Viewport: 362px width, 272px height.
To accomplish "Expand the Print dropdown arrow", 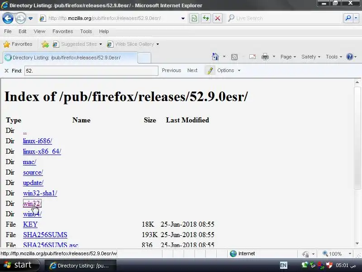I will 274,57.
